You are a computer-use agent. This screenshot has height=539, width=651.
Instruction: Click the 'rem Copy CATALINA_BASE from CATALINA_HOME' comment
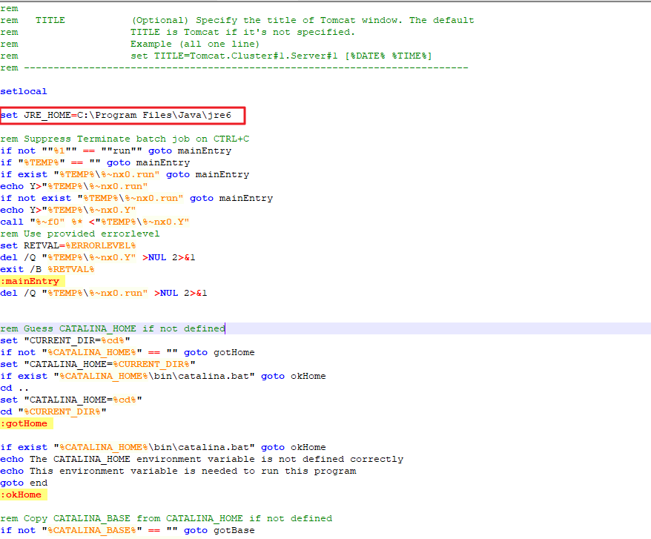pos(166,519)
